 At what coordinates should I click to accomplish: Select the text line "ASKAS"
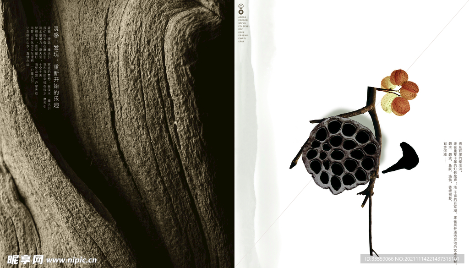(242, 17)
